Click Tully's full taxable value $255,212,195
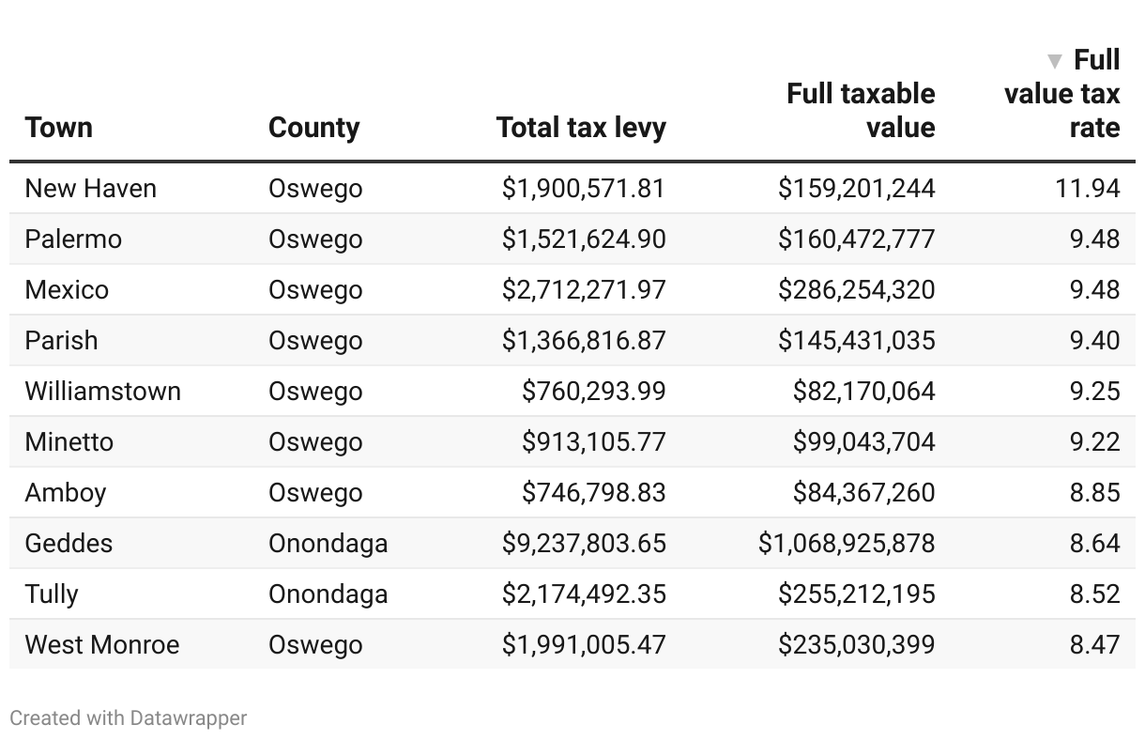Screen dimensions: 1145x740 click(x=856, y=594)
